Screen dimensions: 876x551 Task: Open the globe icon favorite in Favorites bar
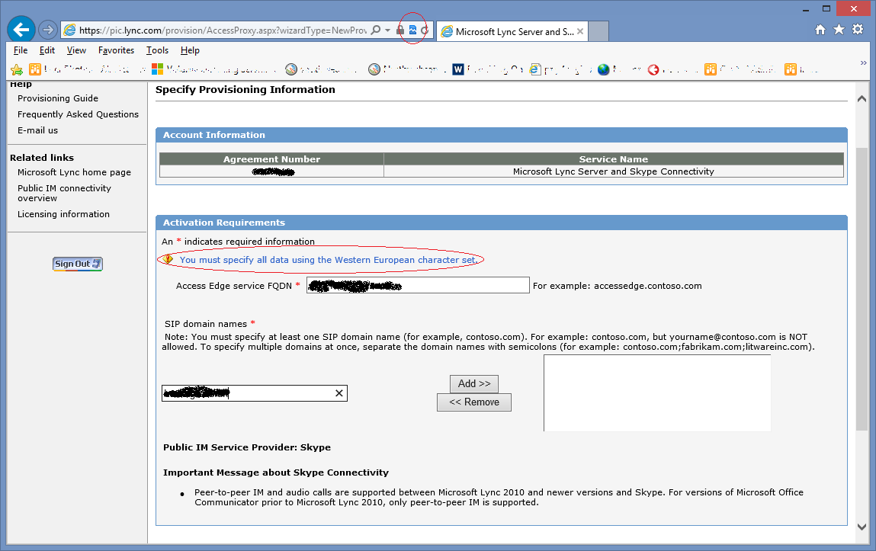(x=603, y=69)
